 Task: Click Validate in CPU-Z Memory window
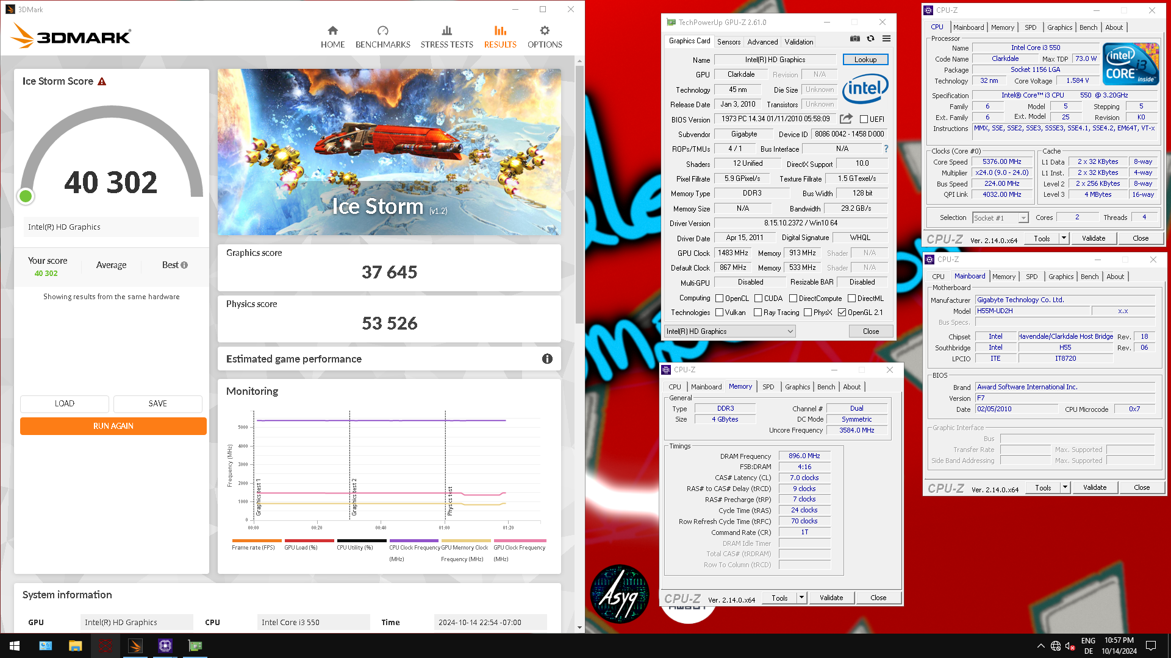[831, 598]
